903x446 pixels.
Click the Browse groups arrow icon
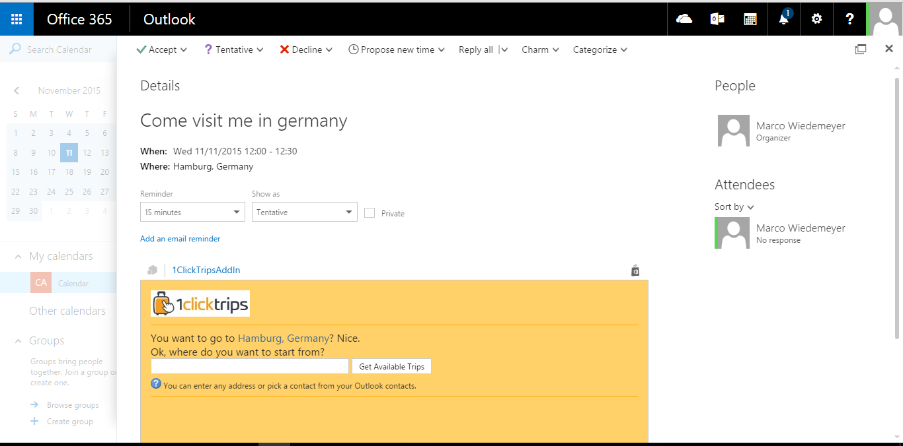(34, 404)
